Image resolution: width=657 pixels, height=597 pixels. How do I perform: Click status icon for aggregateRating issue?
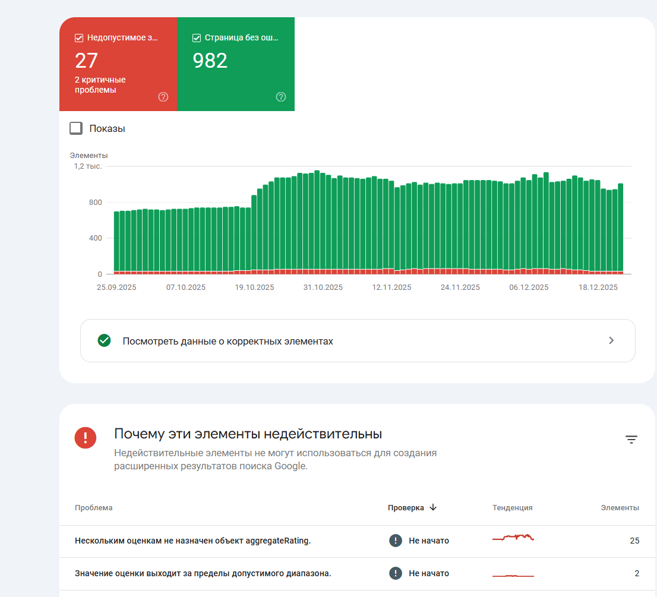396,541
